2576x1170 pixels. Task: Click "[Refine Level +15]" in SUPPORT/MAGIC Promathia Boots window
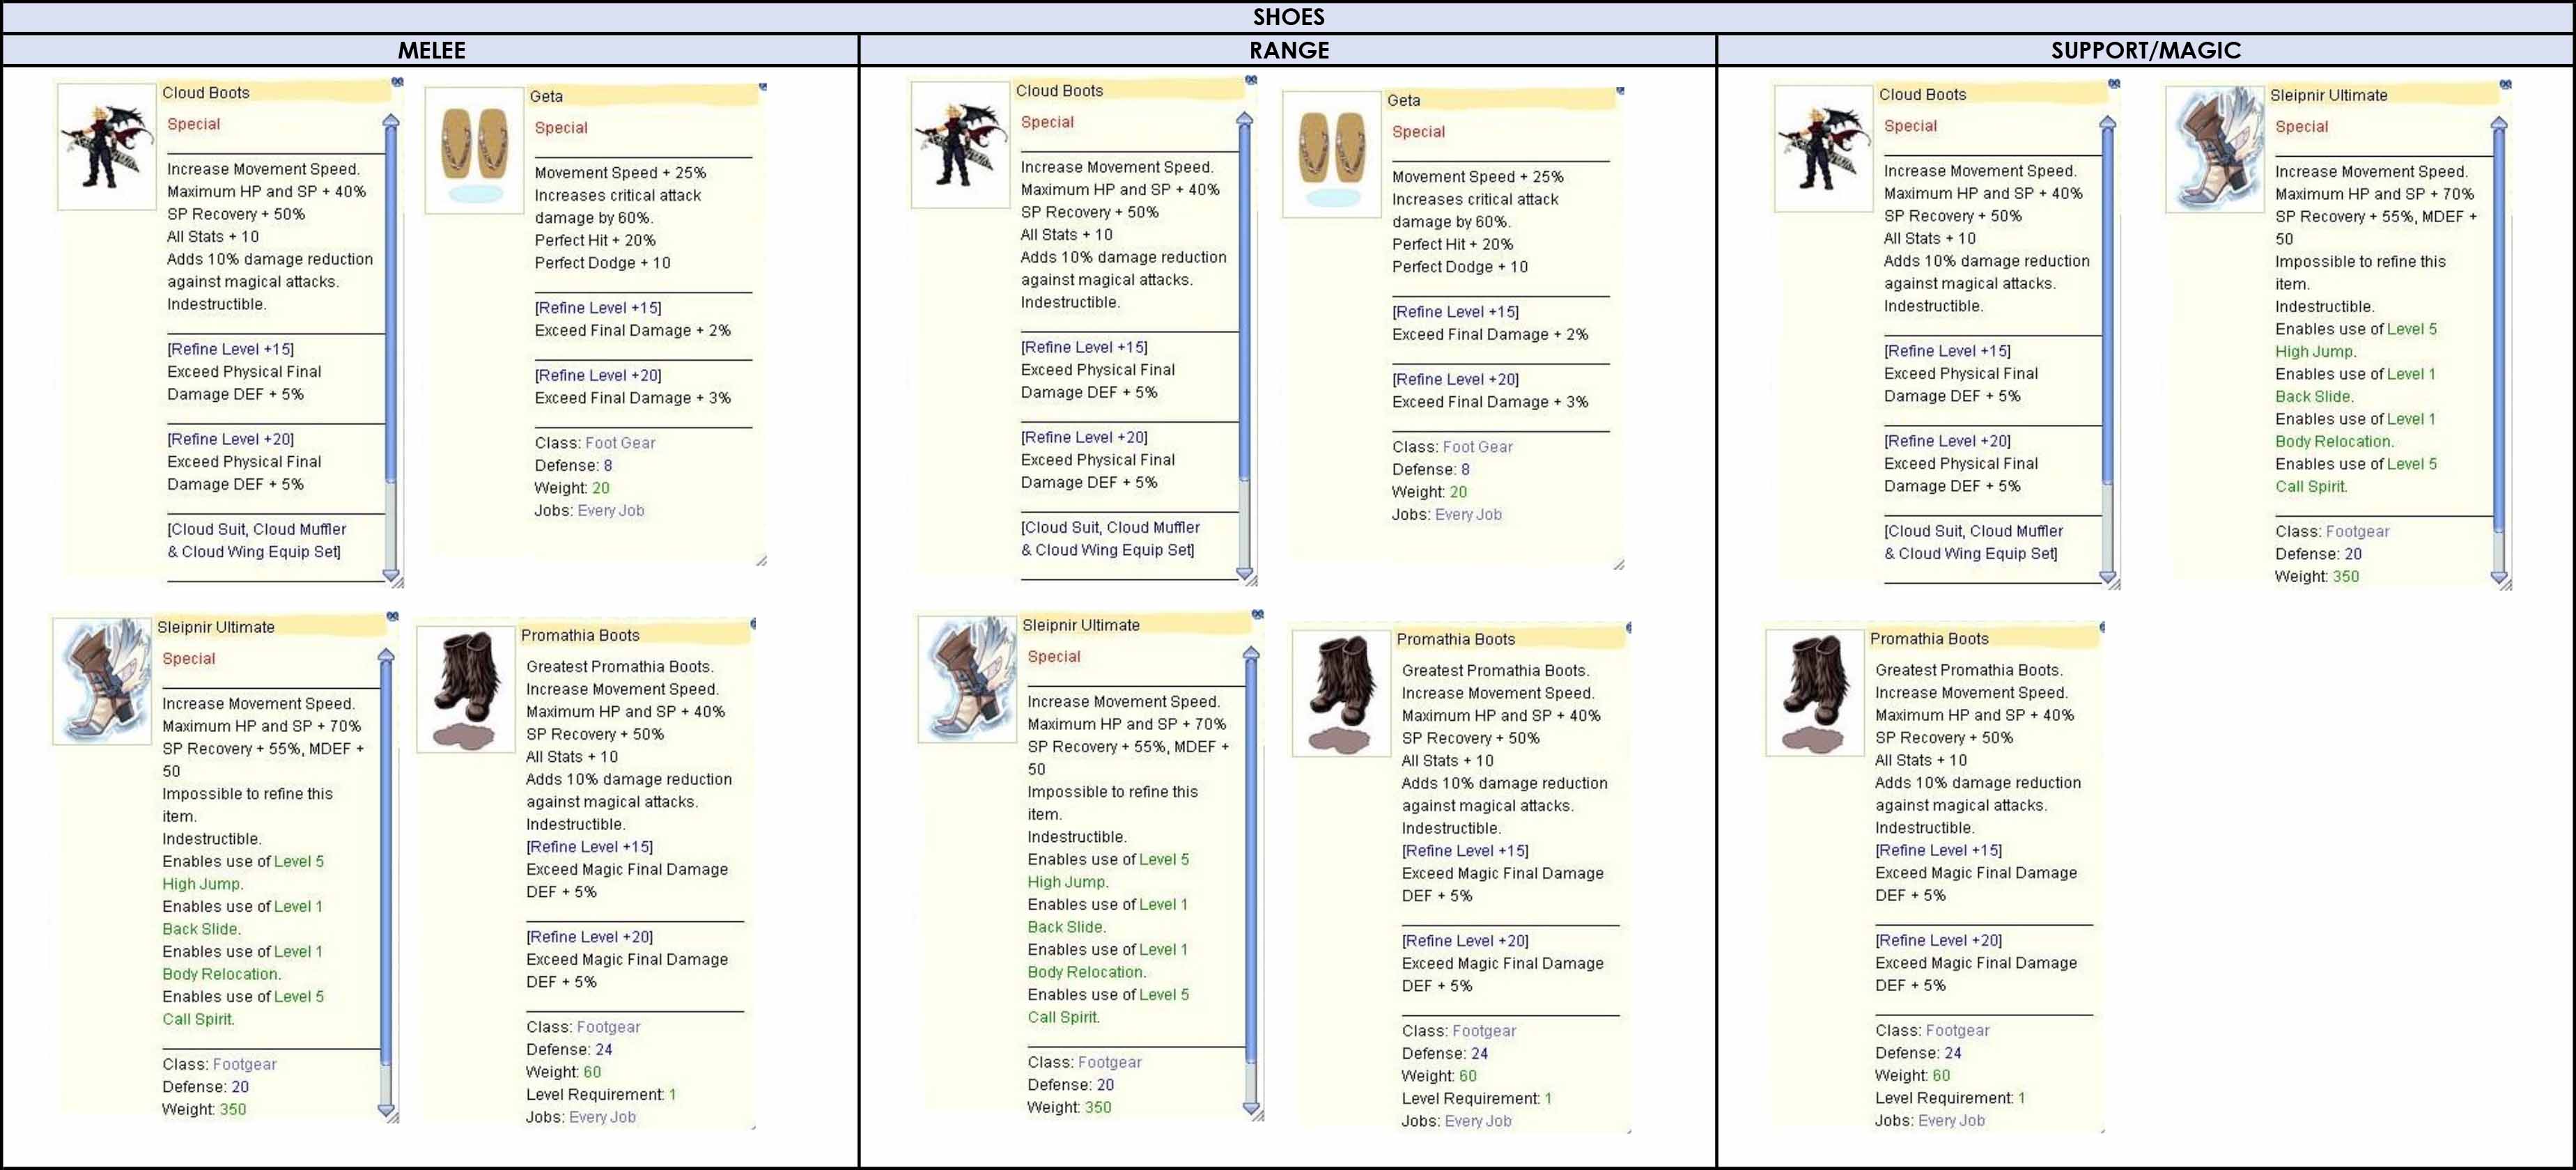tap(1939, 850)
